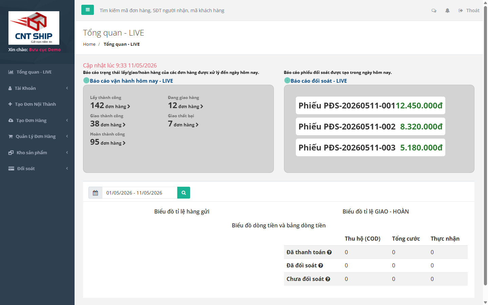Screen dimensions: 488x305
Task: Expand the Kho sản phẩm chevron
Action: click(67, 152)
